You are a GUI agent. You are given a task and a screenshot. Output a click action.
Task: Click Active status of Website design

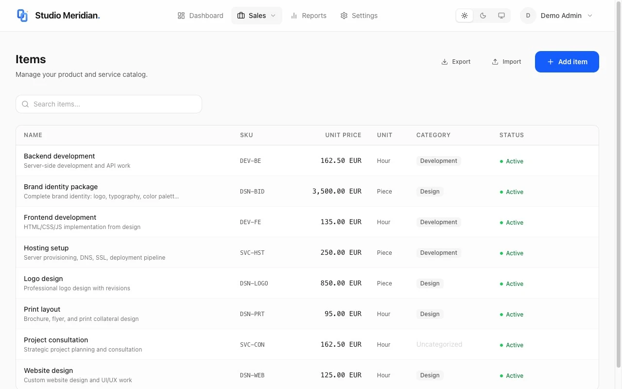point(512,376)
